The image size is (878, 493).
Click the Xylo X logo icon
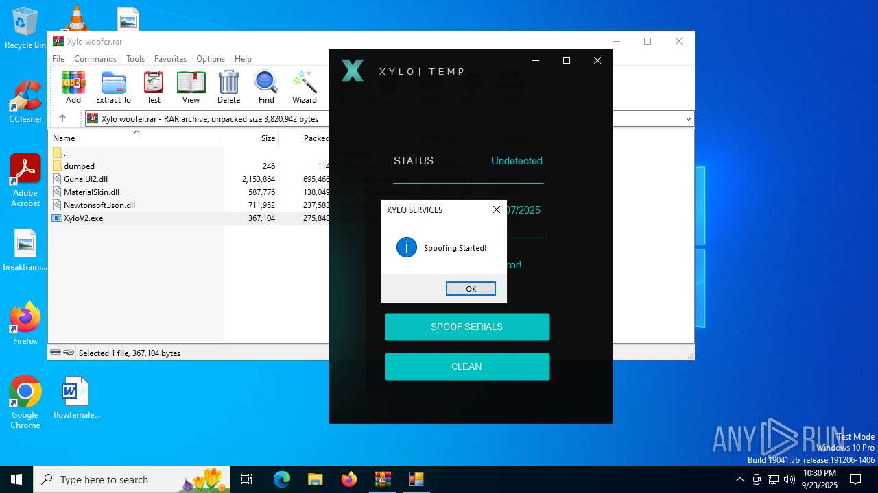[x=353, y=71]
